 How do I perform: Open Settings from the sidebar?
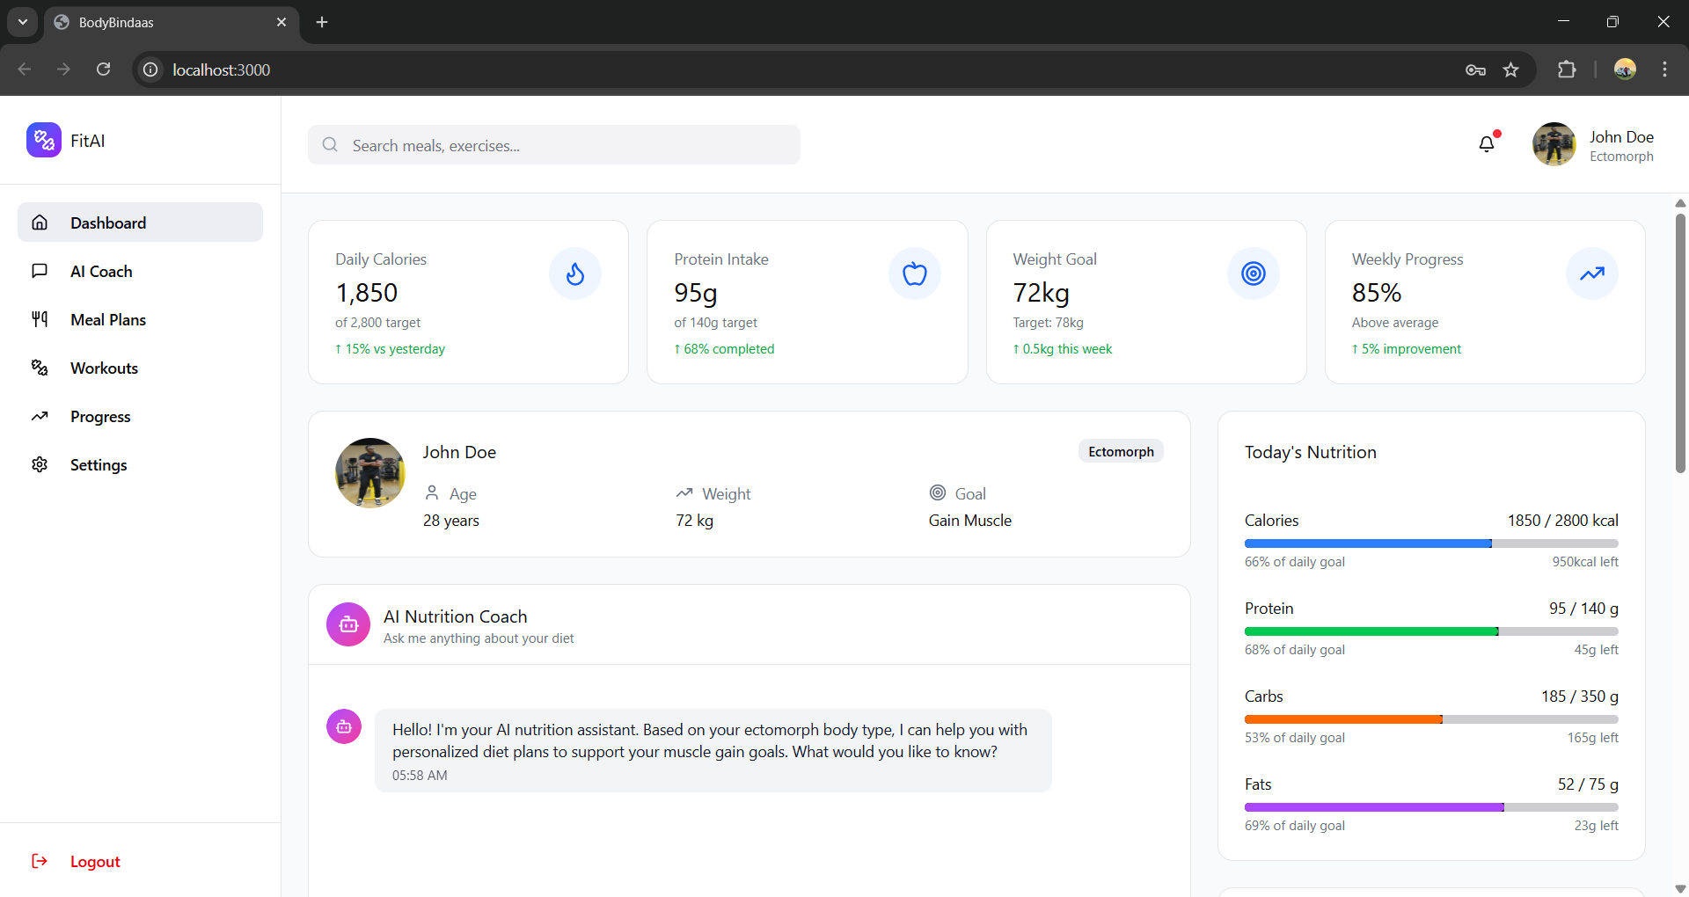[x=140, y=464]
